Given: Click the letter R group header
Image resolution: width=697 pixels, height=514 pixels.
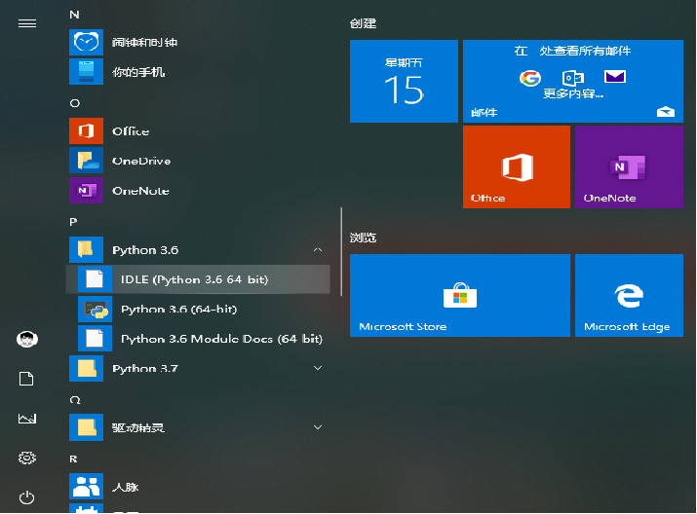Looking at the screenshot, I should (x=73, y=459).
